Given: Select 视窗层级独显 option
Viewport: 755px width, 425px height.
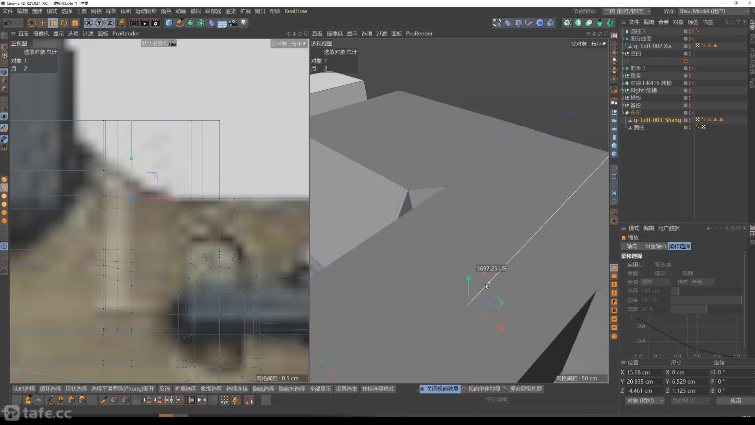Looking at the screenshot, I should (523, 389).
